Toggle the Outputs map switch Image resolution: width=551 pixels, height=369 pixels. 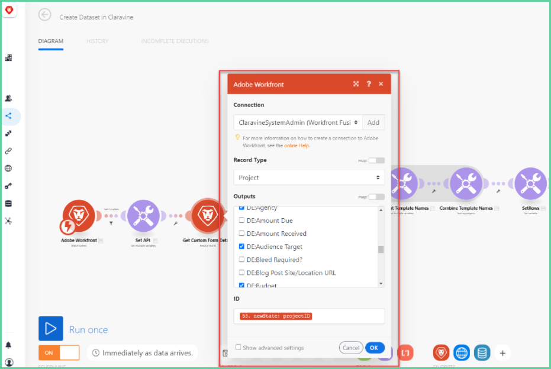376,196
